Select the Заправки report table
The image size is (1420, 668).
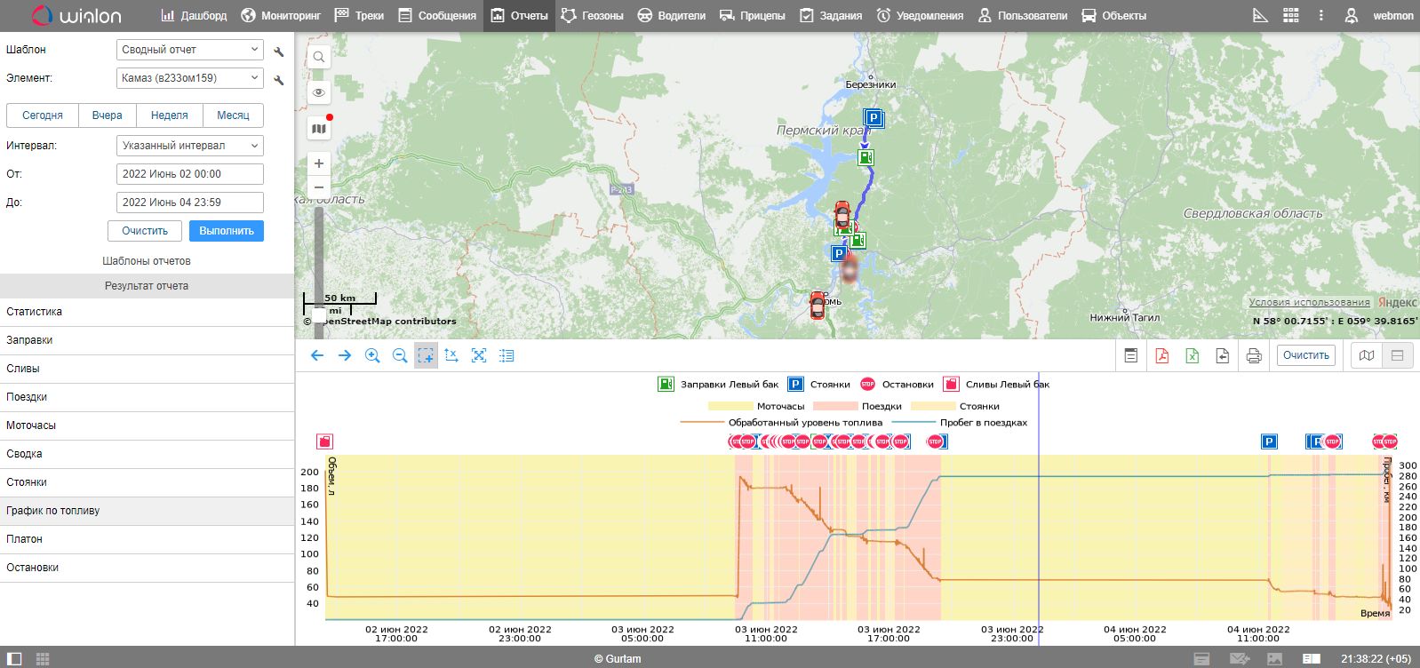[147, 340]
